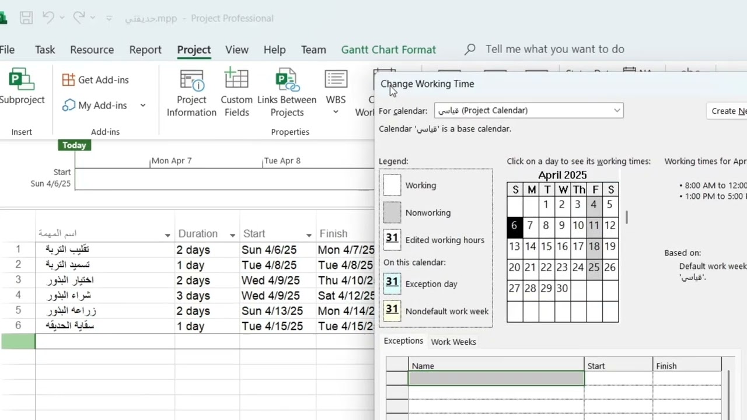Switch to the Task ribbon tab
The height and width of the screenshot is (420, 747).
[45, 50]
